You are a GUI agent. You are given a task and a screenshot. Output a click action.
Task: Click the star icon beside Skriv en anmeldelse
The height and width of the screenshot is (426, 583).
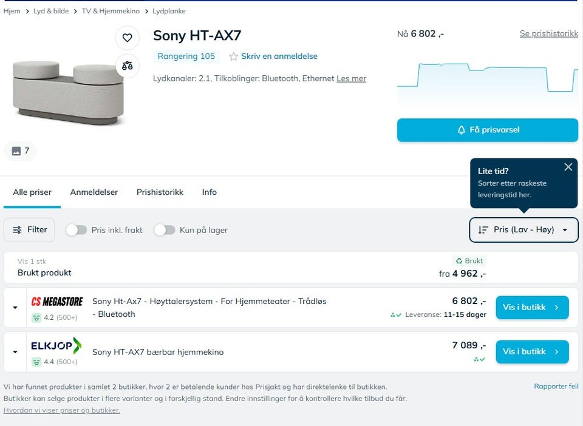pyautogui.click(x=233, y=56)
